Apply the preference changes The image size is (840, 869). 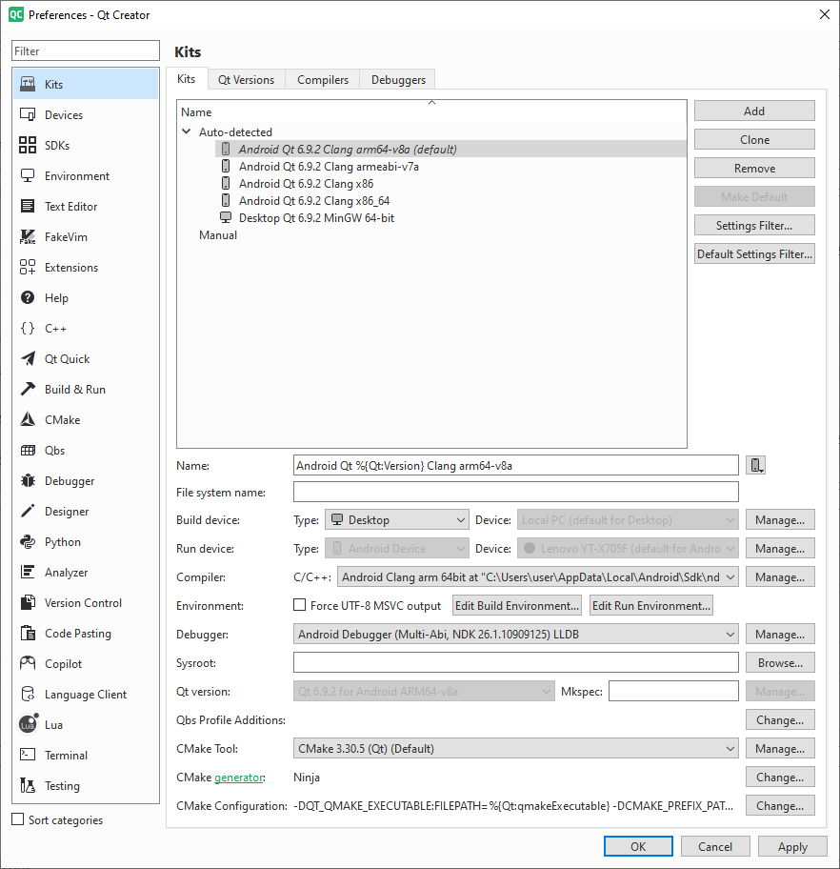tap(792, 846)
